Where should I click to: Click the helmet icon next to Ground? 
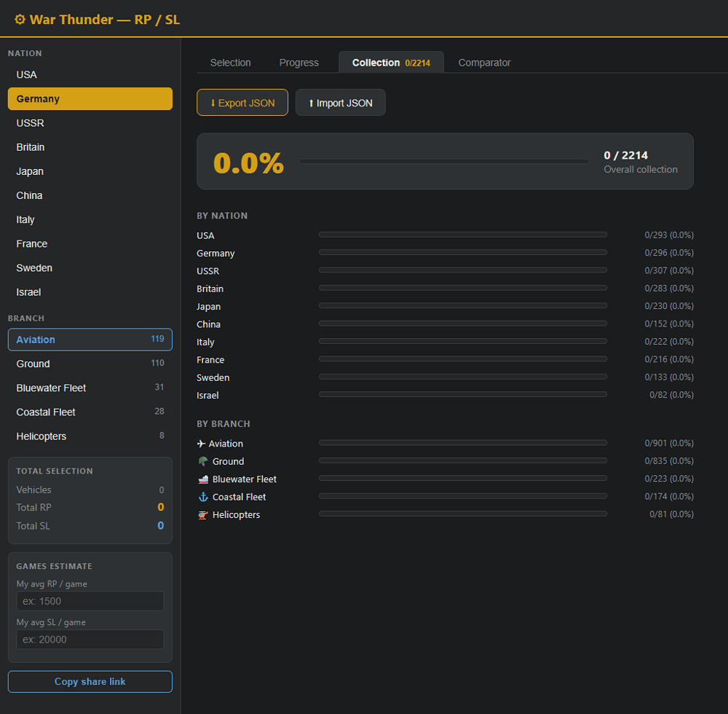click(203, 461)
